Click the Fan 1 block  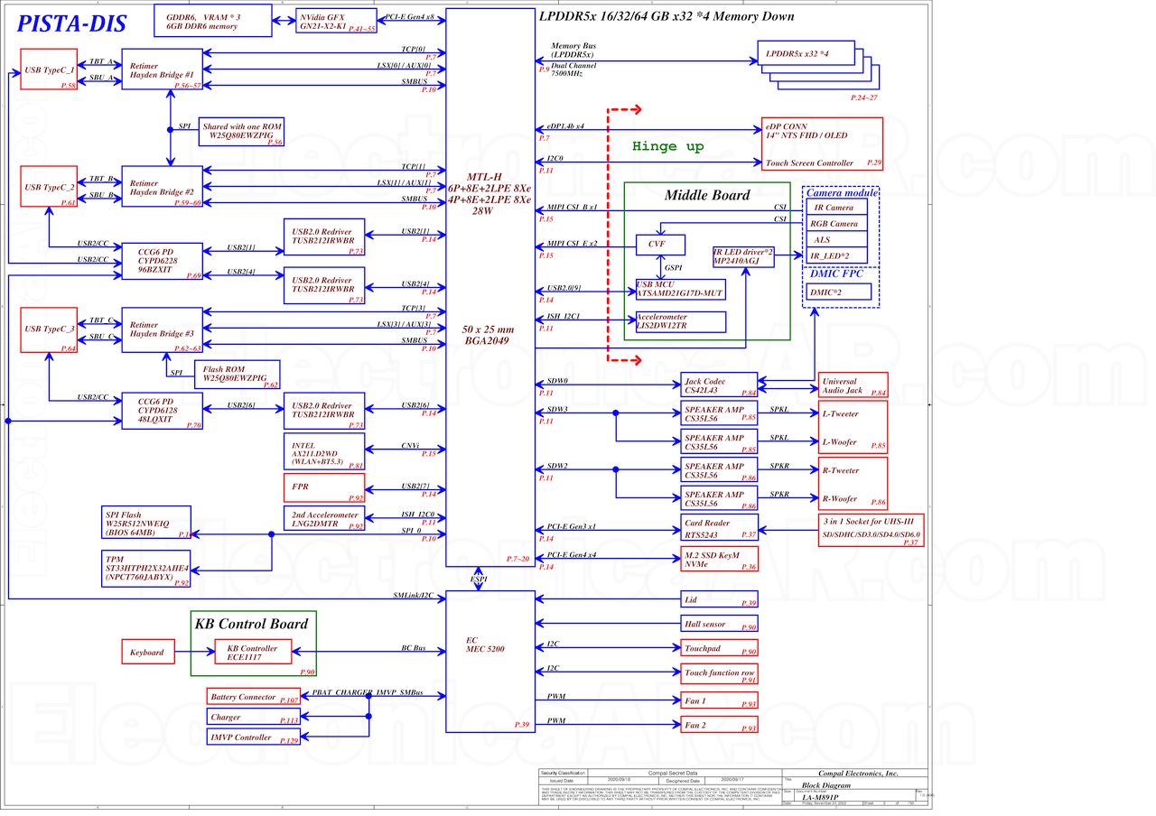719,700
